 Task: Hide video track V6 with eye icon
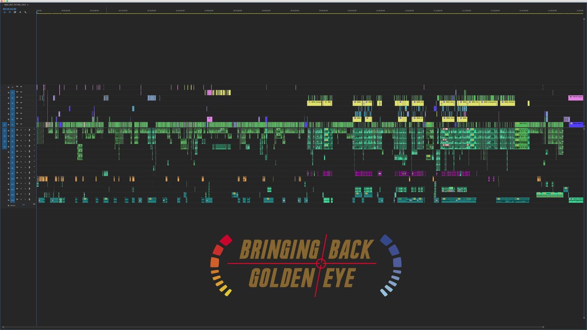pos(21,97)
